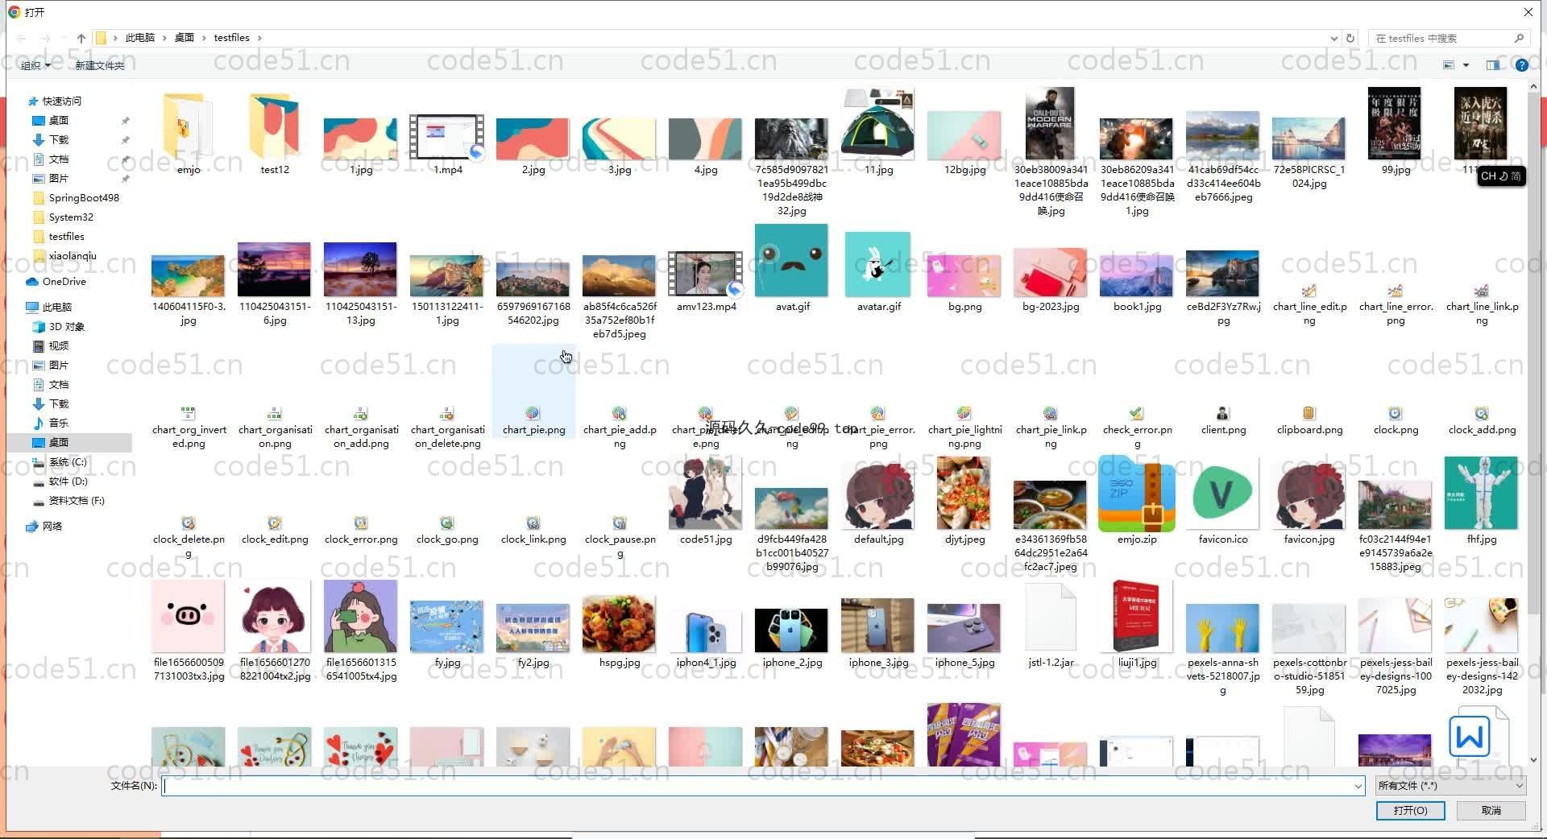This screenshot has height=839, width=1547.
Task: Click 桌面 in the address breadcrumb
Action: tap(185, 38)
